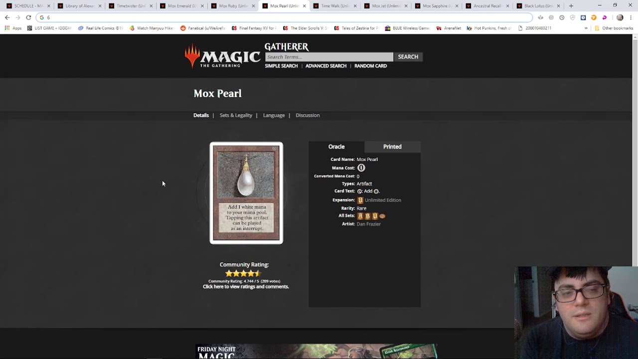
Task: Click the Advanced Search link
Action: tap(326, 66)
